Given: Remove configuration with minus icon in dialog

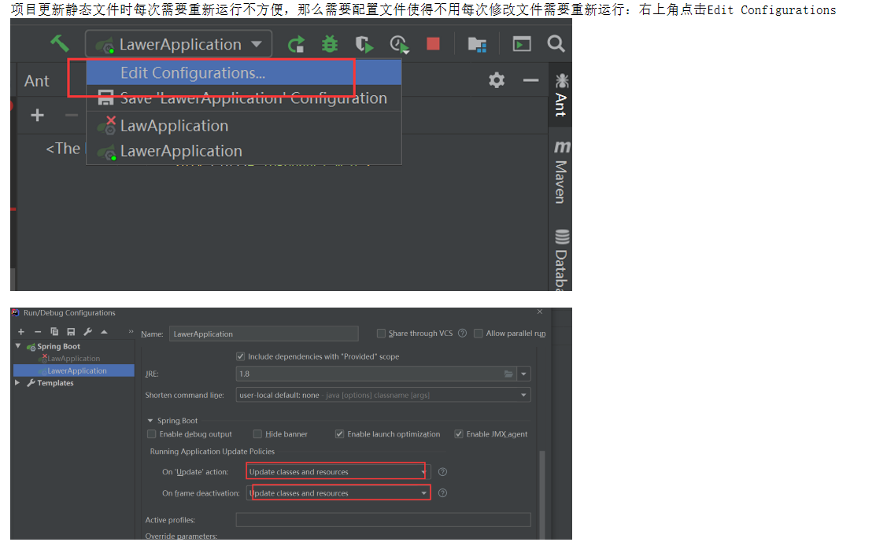Looking at the screenshot, I should (x=37, y=332).
